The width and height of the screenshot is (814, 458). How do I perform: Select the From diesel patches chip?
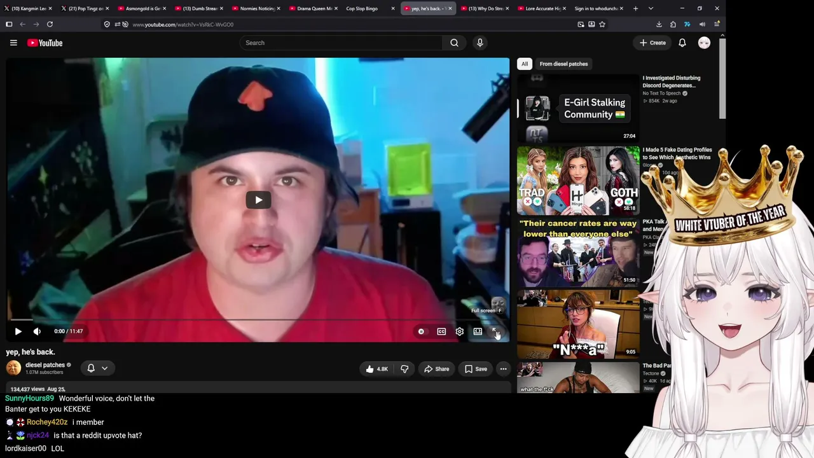(x=563, y=64)
